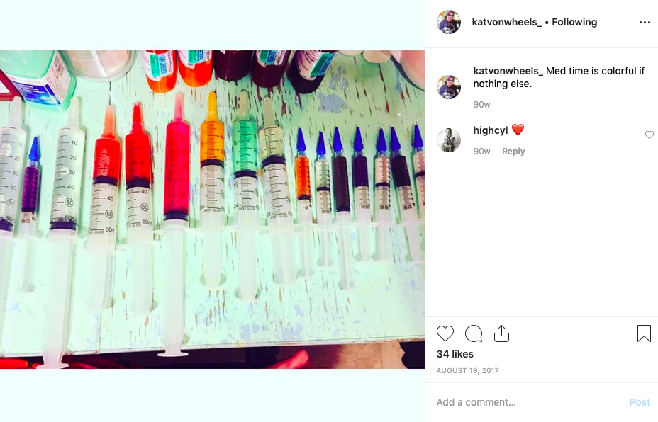Open comment bubble icon below photo
Screen dimensions: 658x422
(474, 333)
